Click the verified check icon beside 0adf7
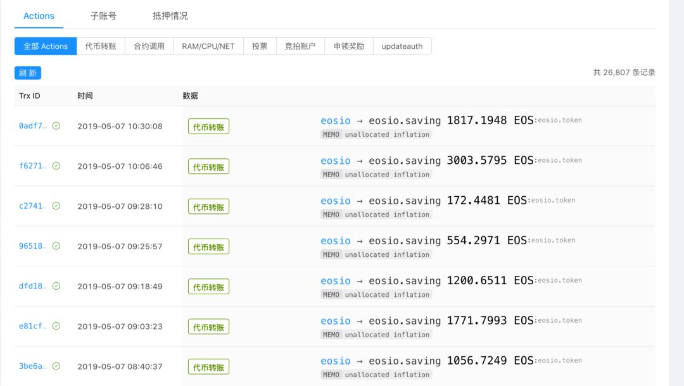Viewport: 684px width, 386px height. click(56, 126)
